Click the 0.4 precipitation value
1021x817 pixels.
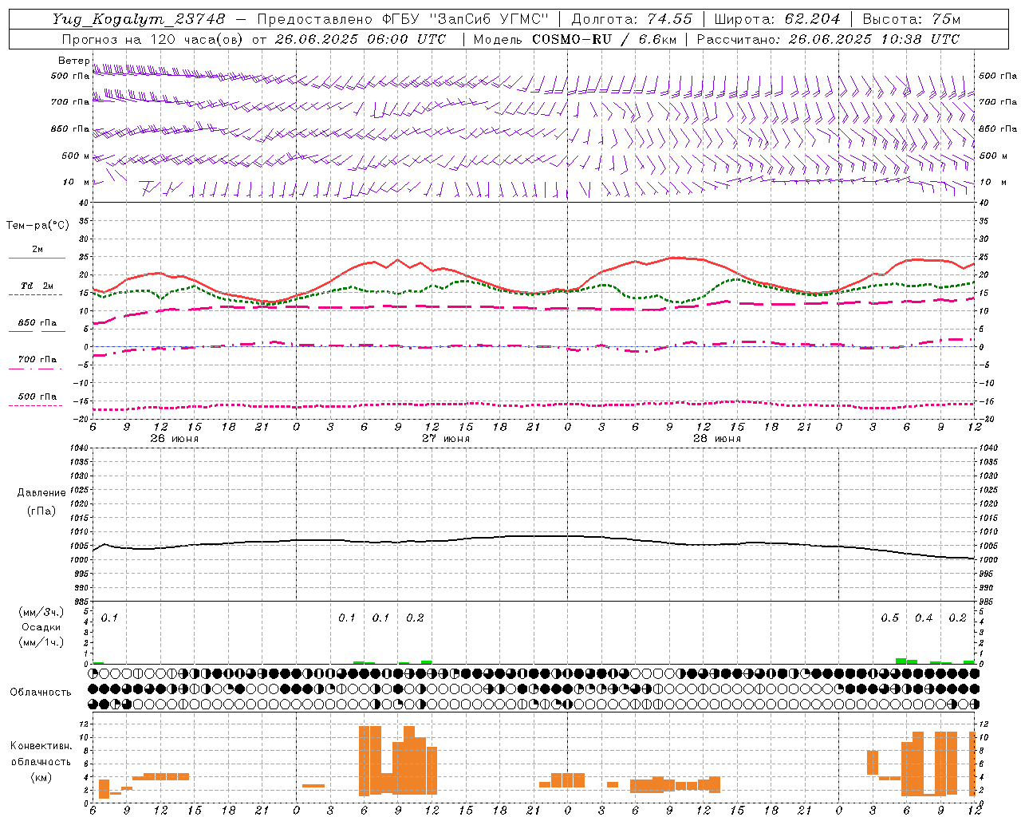(924, 618)
